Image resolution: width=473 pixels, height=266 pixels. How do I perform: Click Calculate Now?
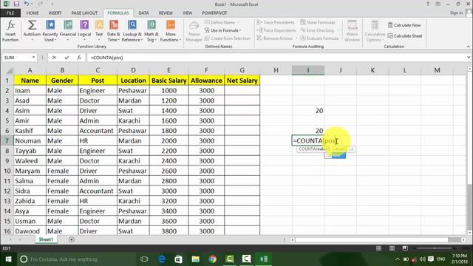(404, 25)
